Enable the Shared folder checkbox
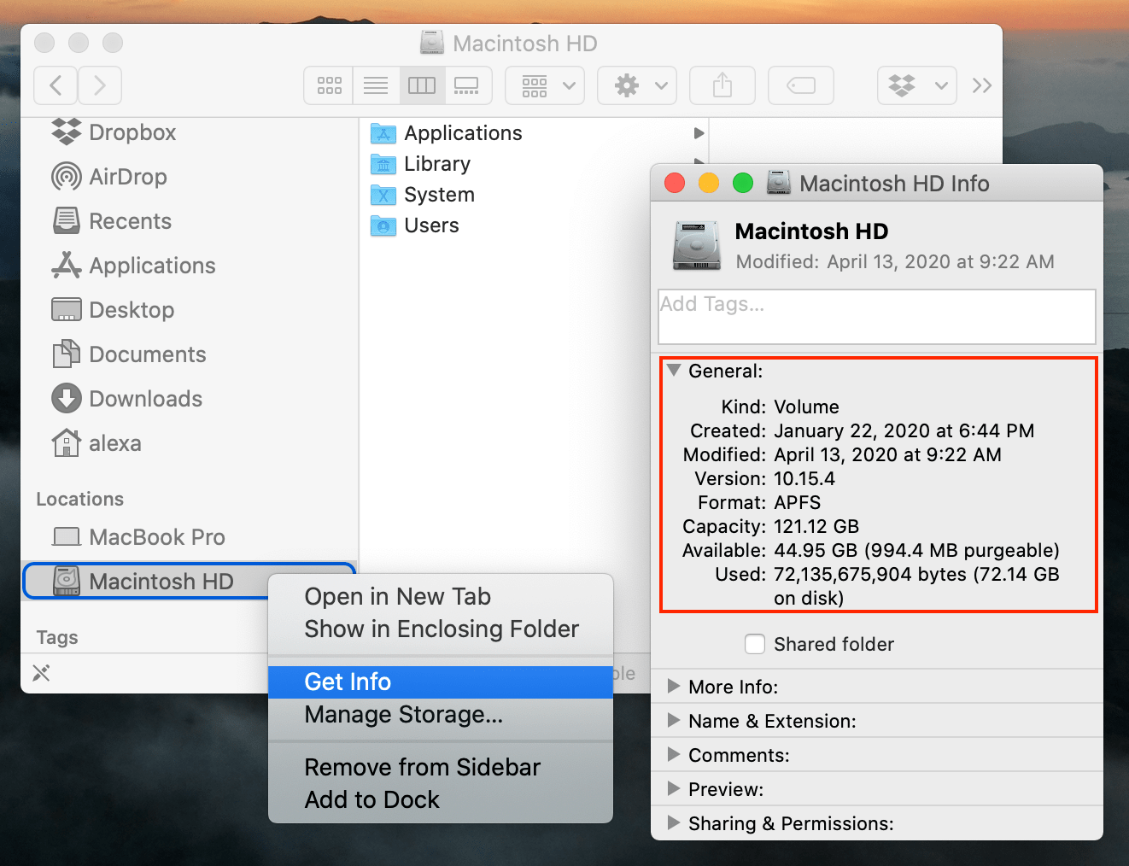 755,644
